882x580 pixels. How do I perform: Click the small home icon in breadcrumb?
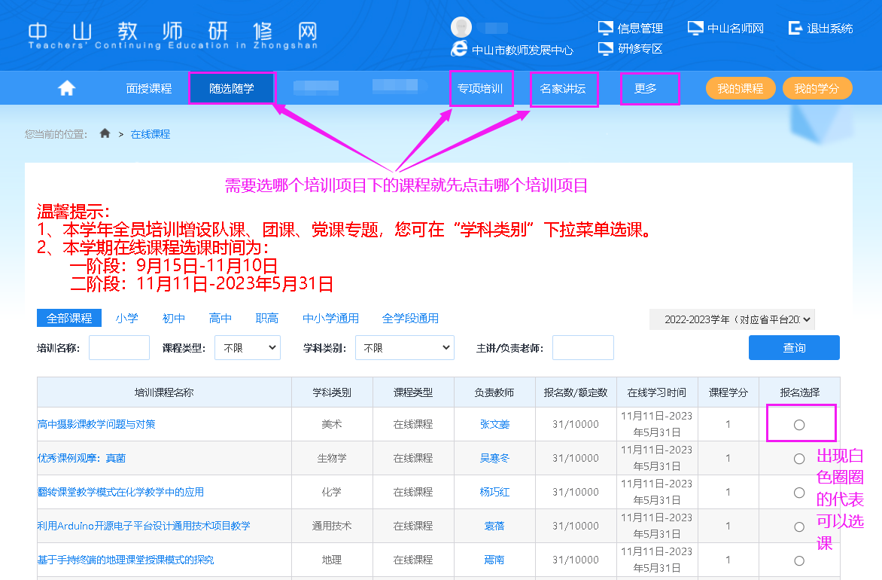(105, 133)
